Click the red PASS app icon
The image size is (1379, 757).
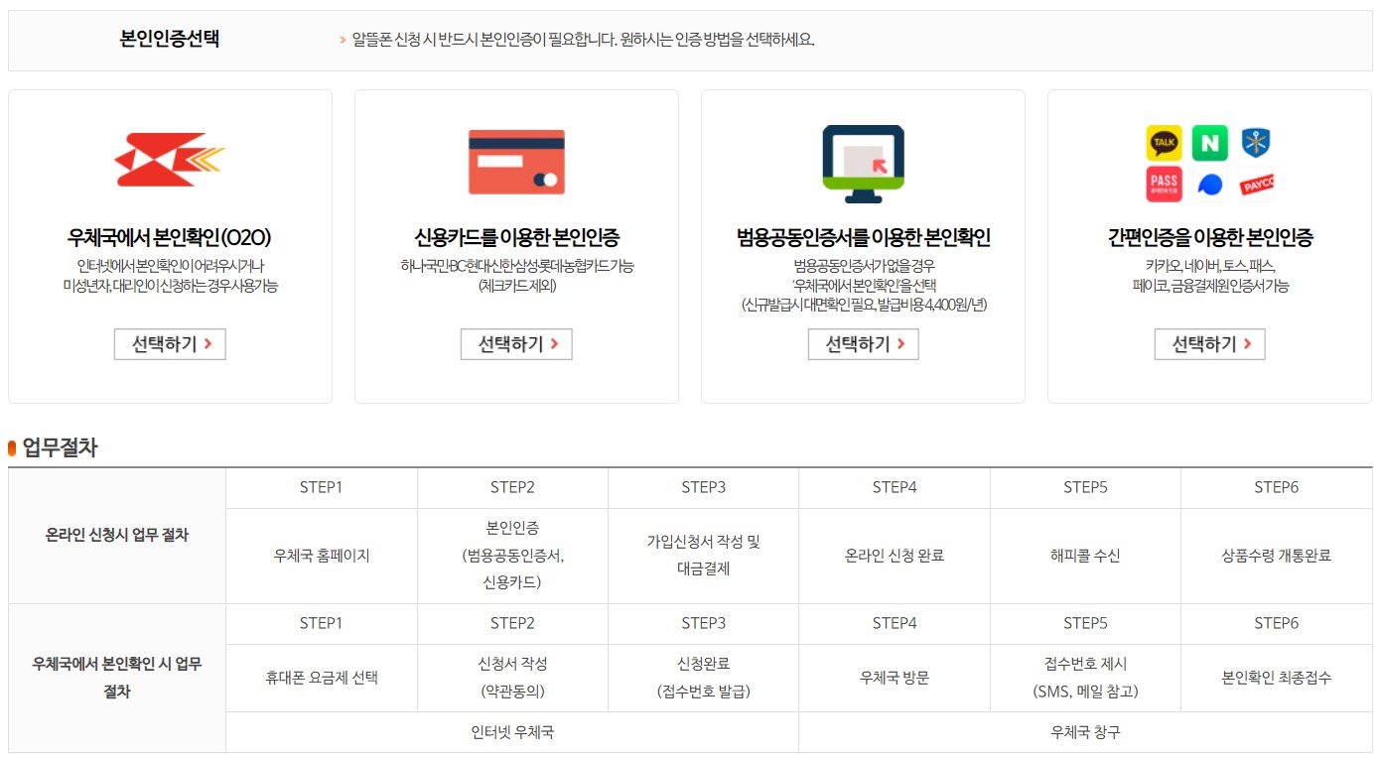(x=1163, y=185)
